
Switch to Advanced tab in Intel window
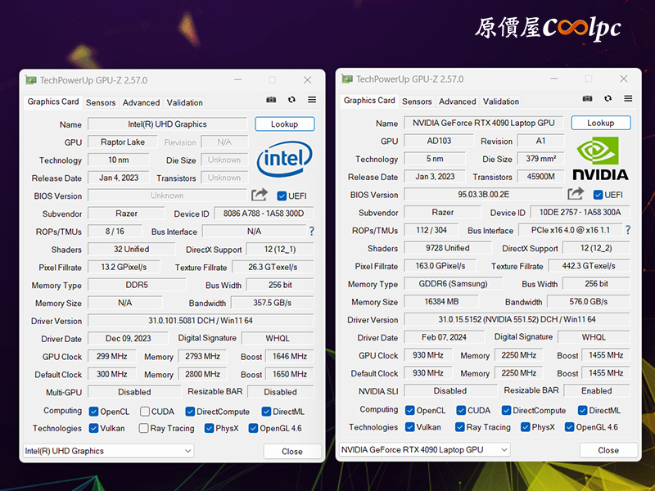click(141, 102)
